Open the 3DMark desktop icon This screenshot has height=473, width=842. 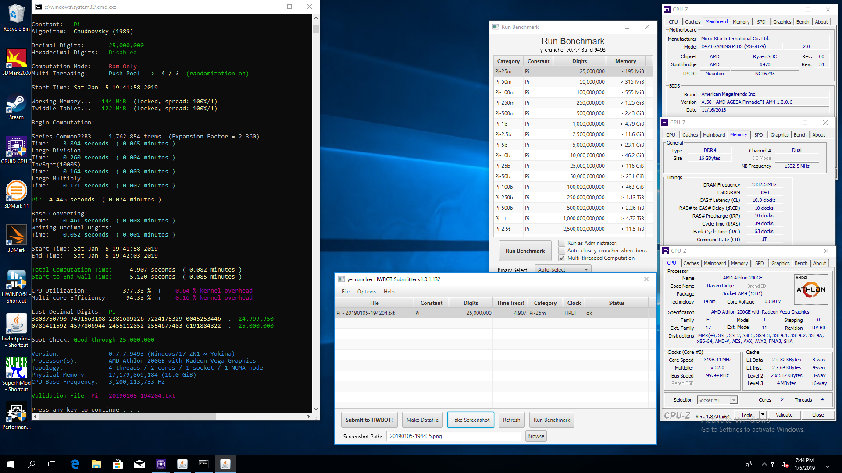coord(16,239)
